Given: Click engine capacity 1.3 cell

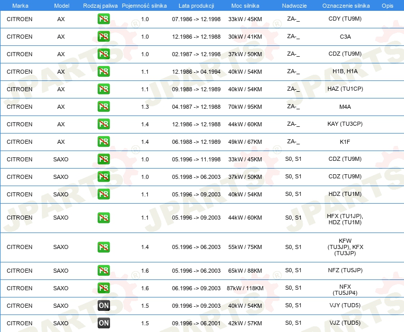Looking at the screenshot, I should [x=145, y=107].
